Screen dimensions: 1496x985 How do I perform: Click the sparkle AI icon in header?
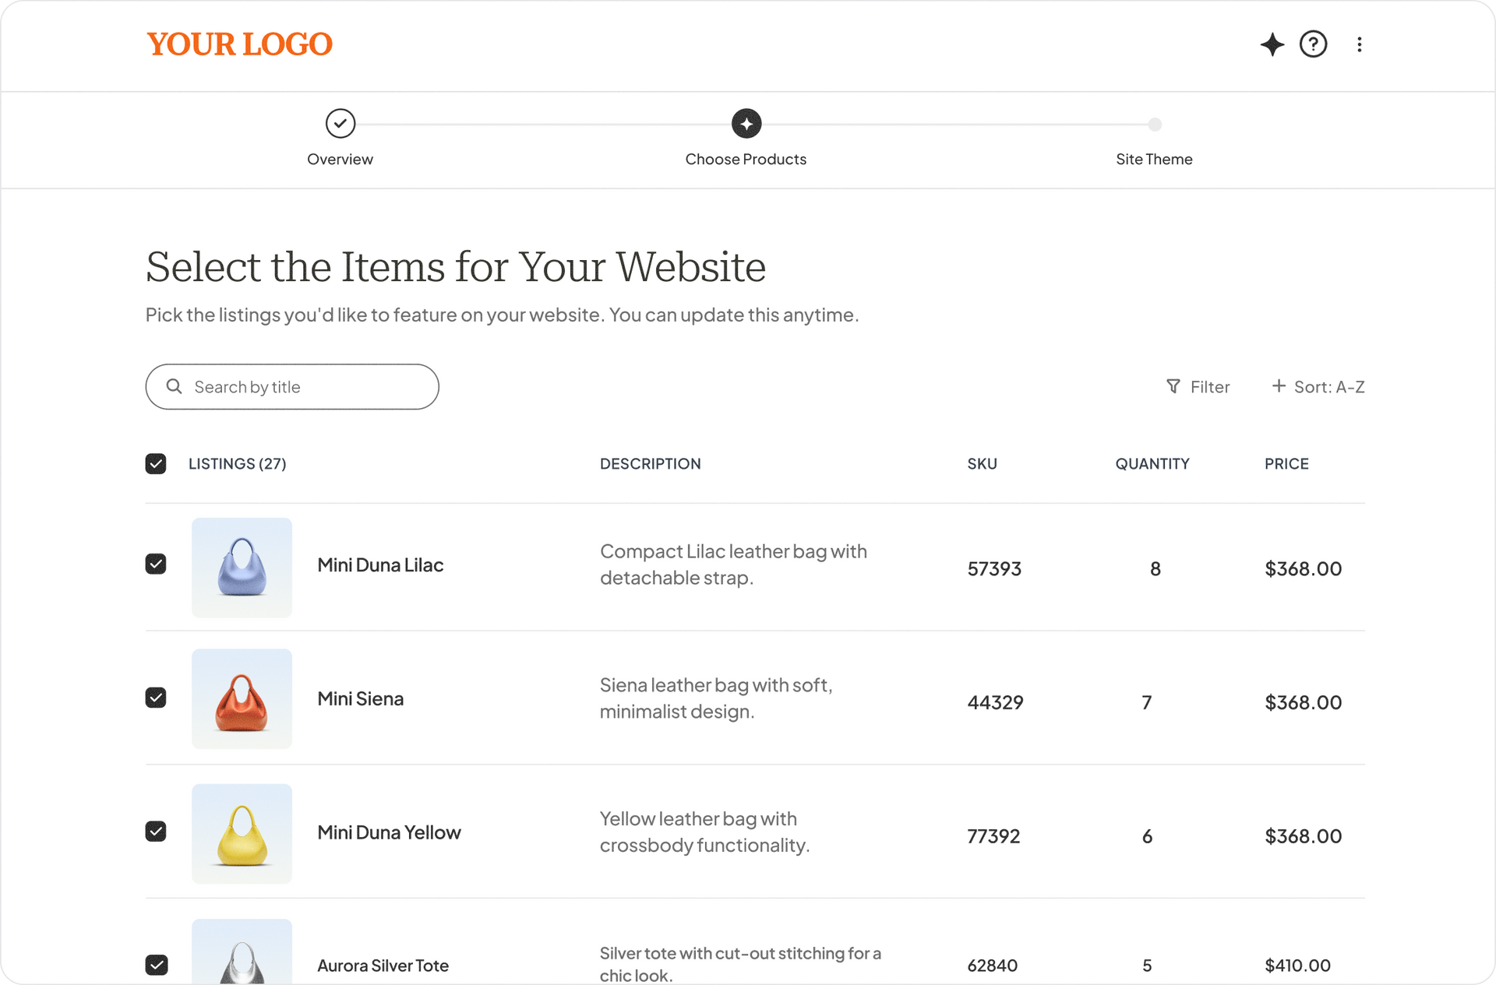tap(1272, 44)
